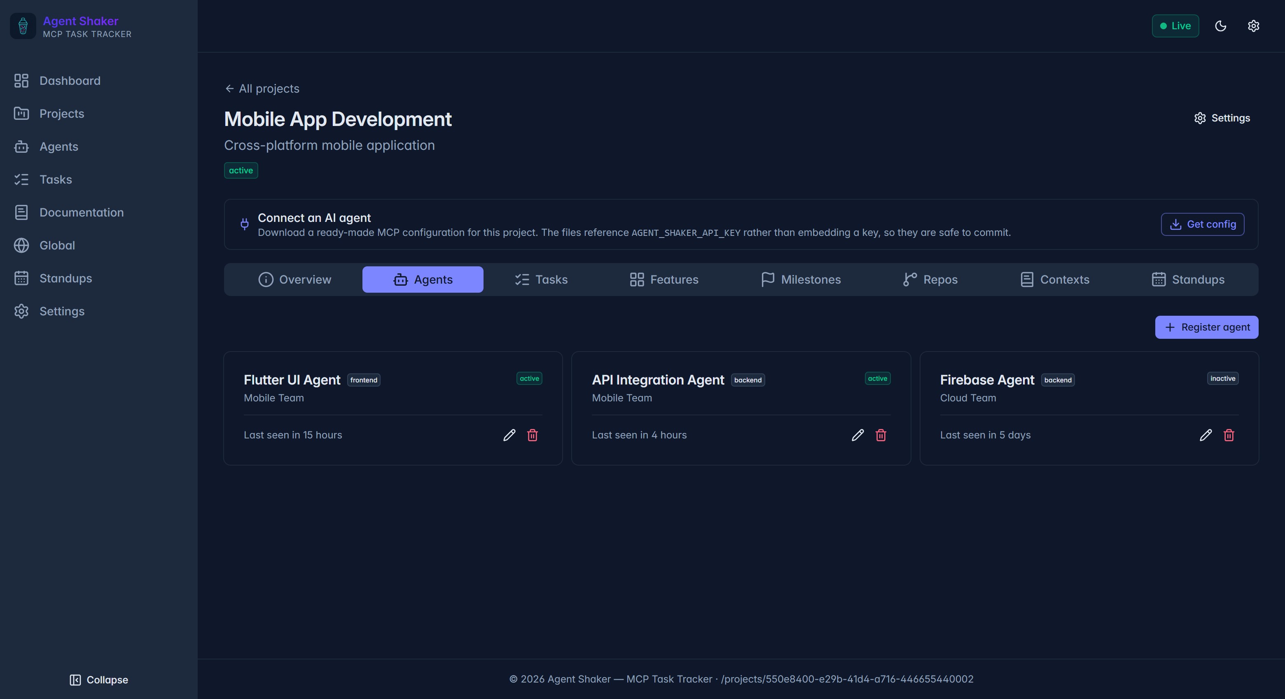Delete the Firebase Agent
The height and width of the screenshot is (699, 1285).
click(x=1229, y=435)
